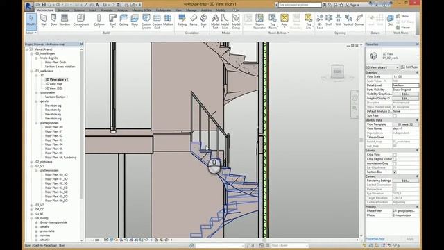Choose the Model Text tool
The width and height of the screenshot is (444, 250).
(215, 22)
